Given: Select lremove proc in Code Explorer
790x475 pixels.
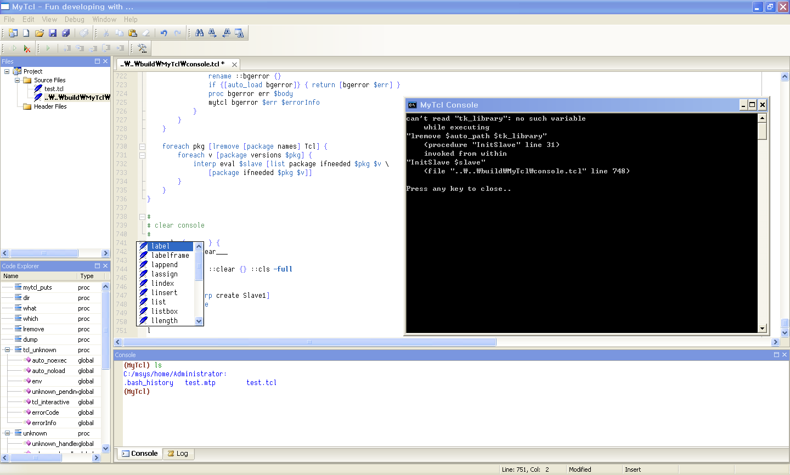Looking at the screenshot, I should click(33, 329).
